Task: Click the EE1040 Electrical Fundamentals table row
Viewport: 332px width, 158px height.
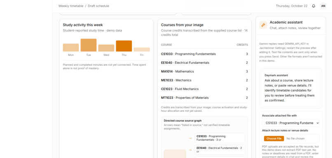Action: point(204,63)
